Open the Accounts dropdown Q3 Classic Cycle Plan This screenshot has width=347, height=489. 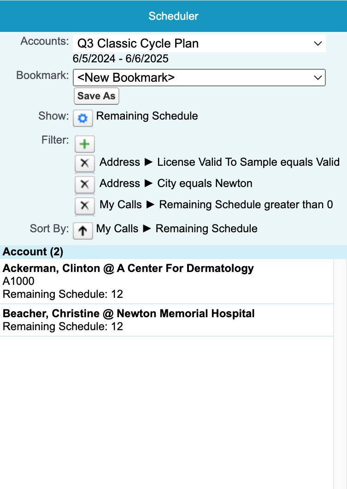click(199, 44)
